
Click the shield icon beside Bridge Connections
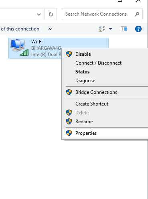[69, 92]
